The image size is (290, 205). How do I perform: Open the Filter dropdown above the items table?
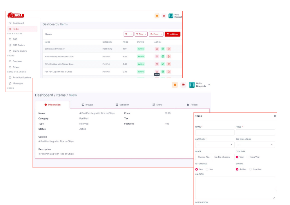(141, 34)
